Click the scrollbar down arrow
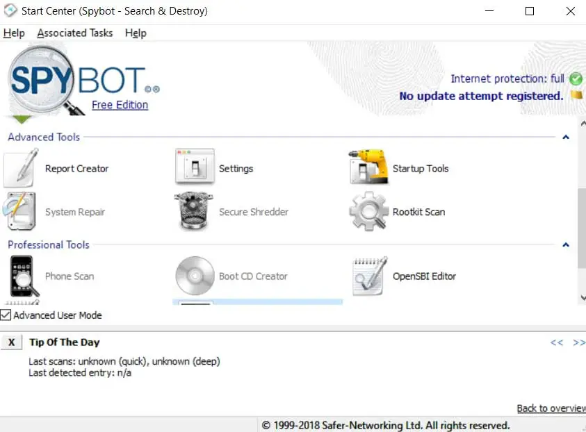Viewport: 586px width, 432px height. click(x=583, y=297)
